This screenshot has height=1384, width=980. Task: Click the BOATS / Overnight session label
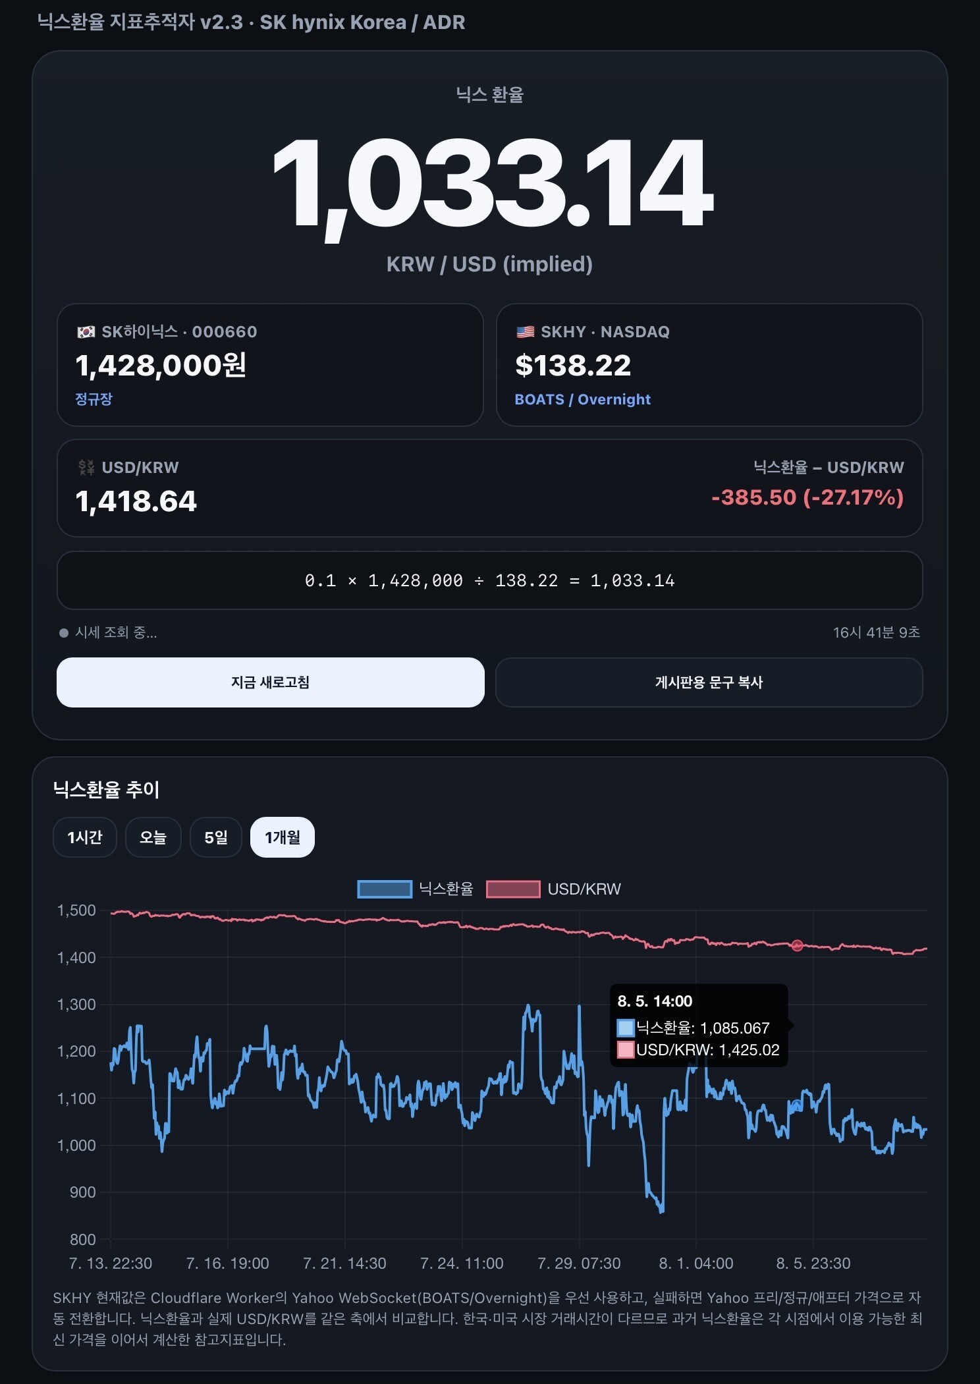(583, 400)
